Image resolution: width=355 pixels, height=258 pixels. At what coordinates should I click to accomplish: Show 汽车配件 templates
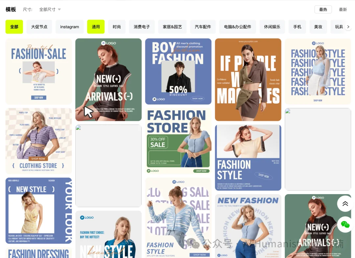203,27
